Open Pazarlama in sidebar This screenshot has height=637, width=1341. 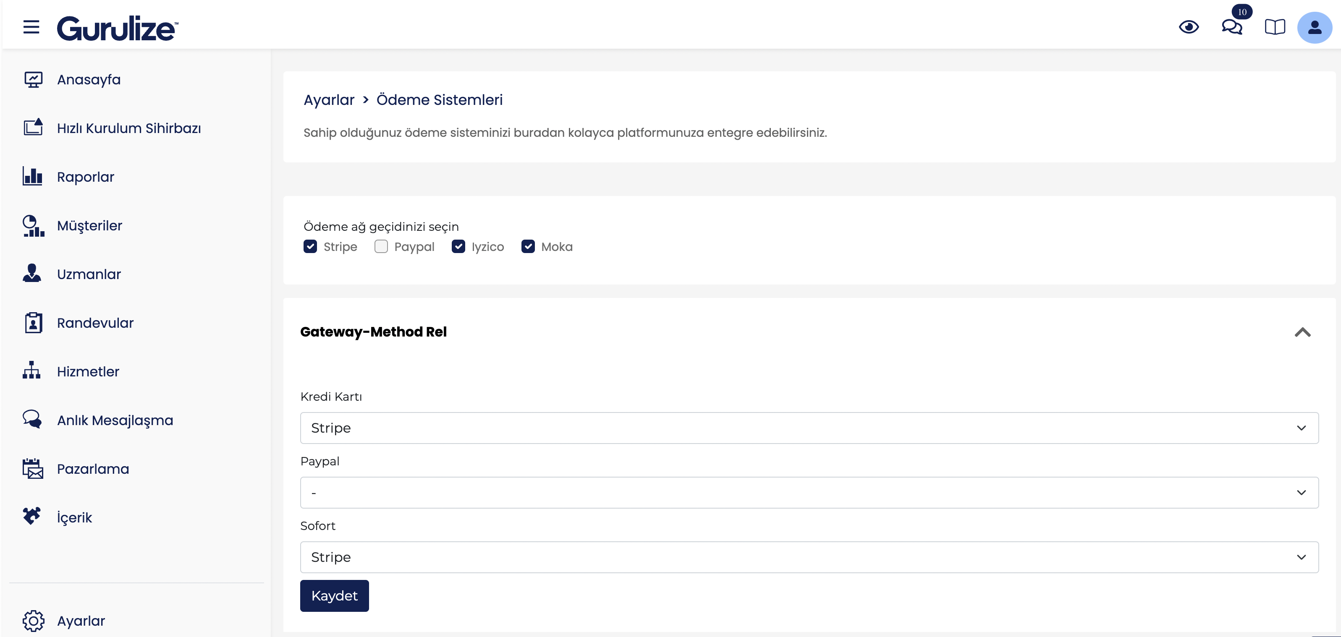(93, 469)
